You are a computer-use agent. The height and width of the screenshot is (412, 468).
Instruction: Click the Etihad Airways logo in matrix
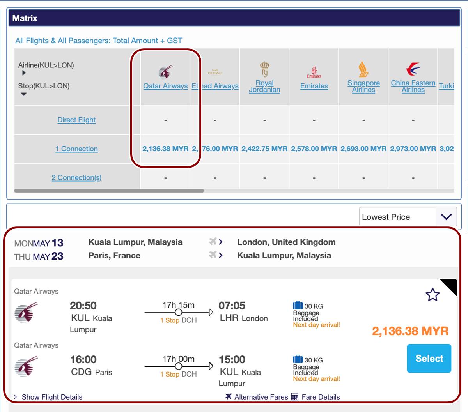click(215, 72)
